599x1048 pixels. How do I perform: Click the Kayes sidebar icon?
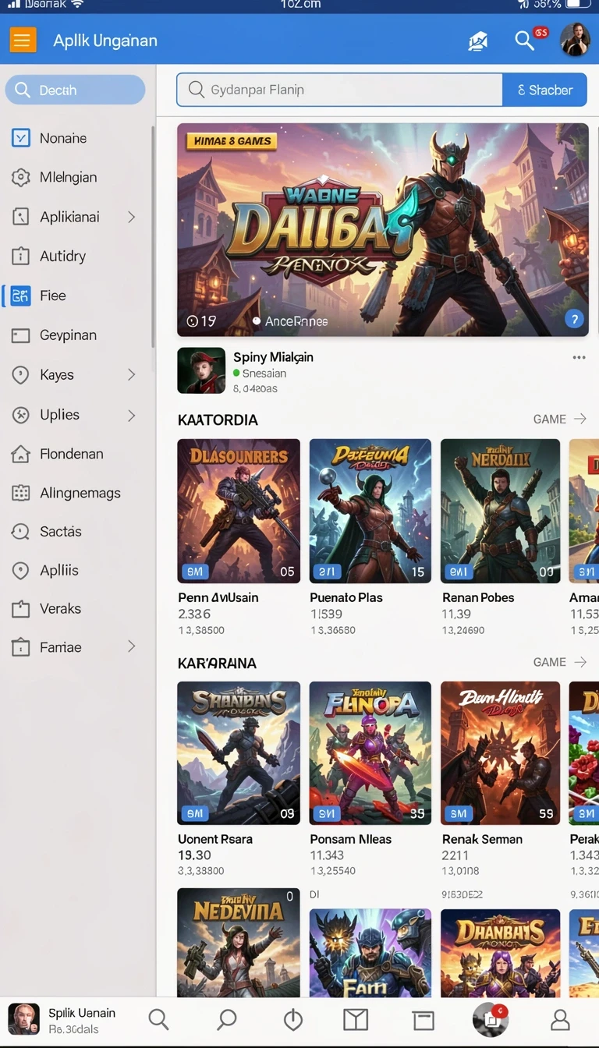21,375
